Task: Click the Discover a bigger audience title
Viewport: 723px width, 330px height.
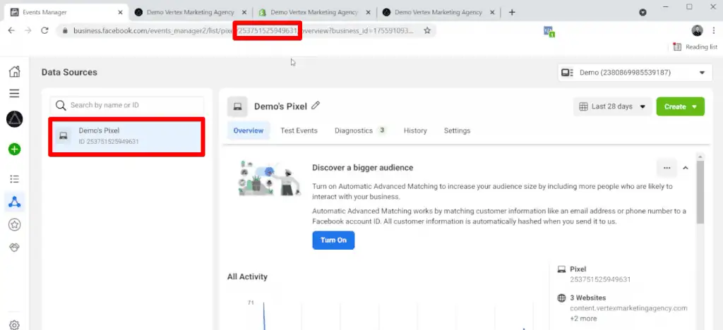Action: point(362,168)
